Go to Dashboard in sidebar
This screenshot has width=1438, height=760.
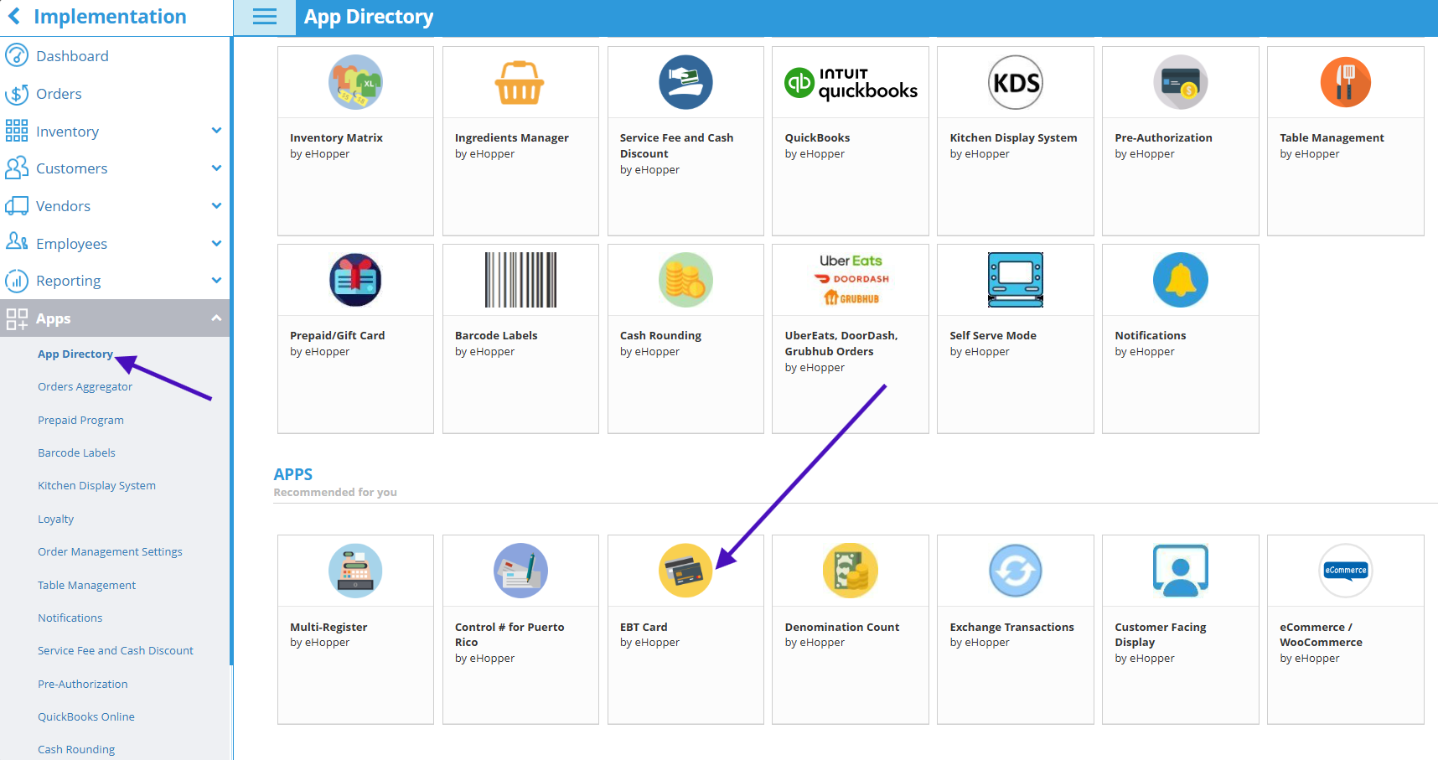coord(72,56)
